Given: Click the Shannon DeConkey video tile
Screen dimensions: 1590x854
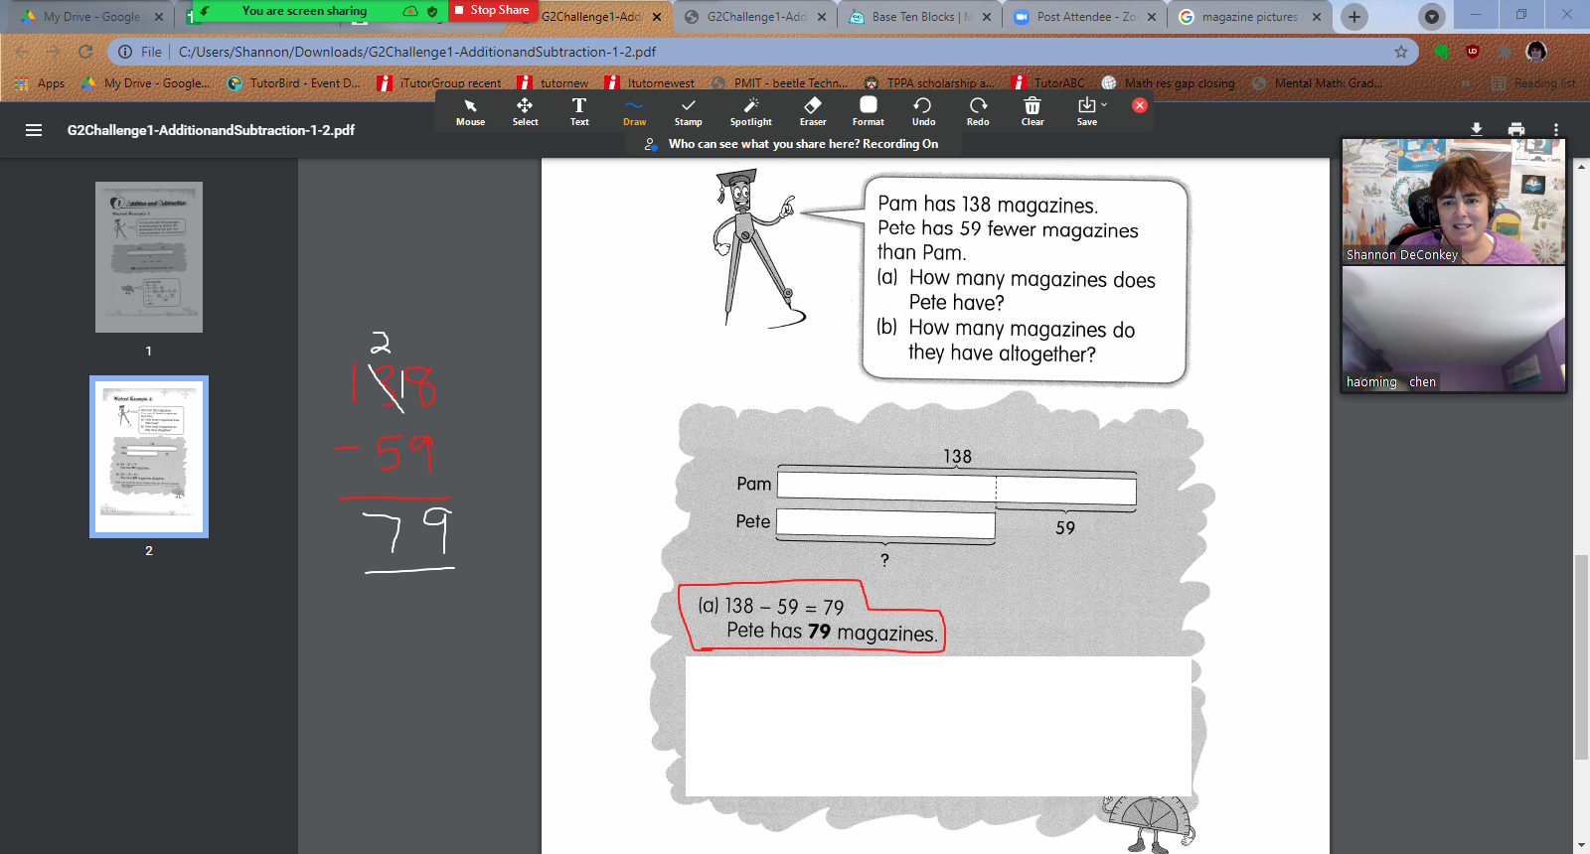Looking at the screenshot, I should pos(1454,201).
